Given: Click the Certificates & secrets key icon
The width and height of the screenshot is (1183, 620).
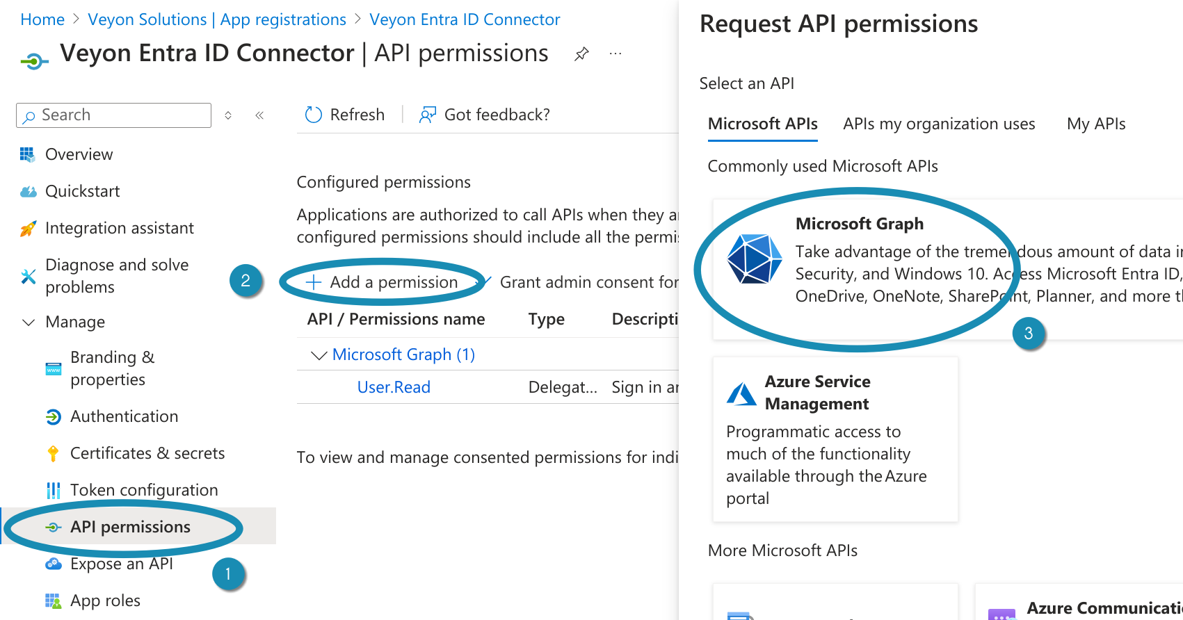Looking at the screenshot, I should click(x=53, y=454).
